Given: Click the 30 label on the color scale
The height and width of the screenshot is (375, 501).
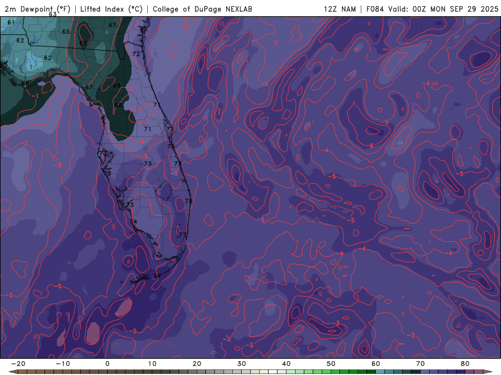Looking at the screenshot, I should [242, 364].
